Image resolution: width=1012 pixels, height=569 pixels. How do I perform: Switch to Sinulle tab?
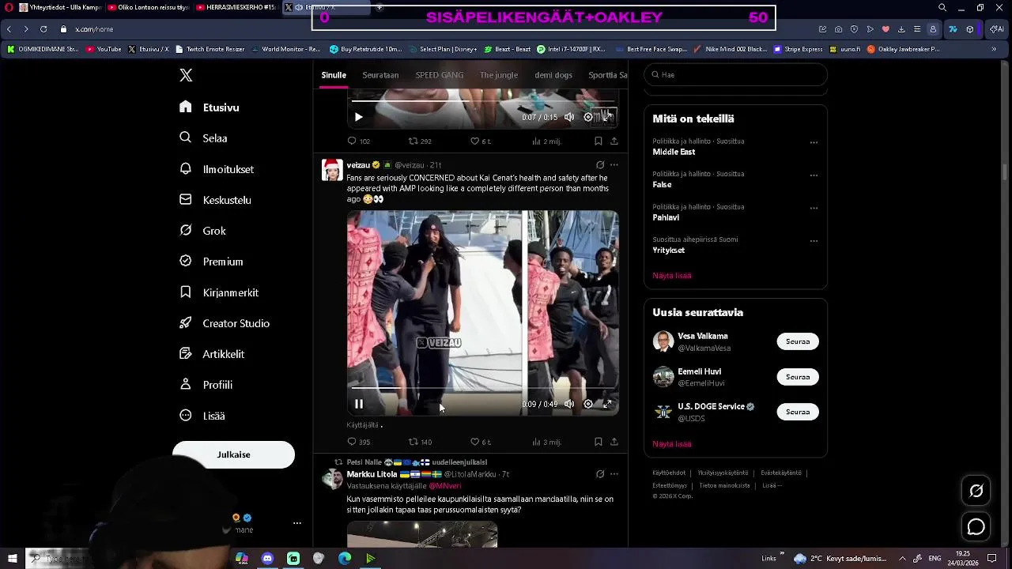pyautogui.click(x=334, y=75)
